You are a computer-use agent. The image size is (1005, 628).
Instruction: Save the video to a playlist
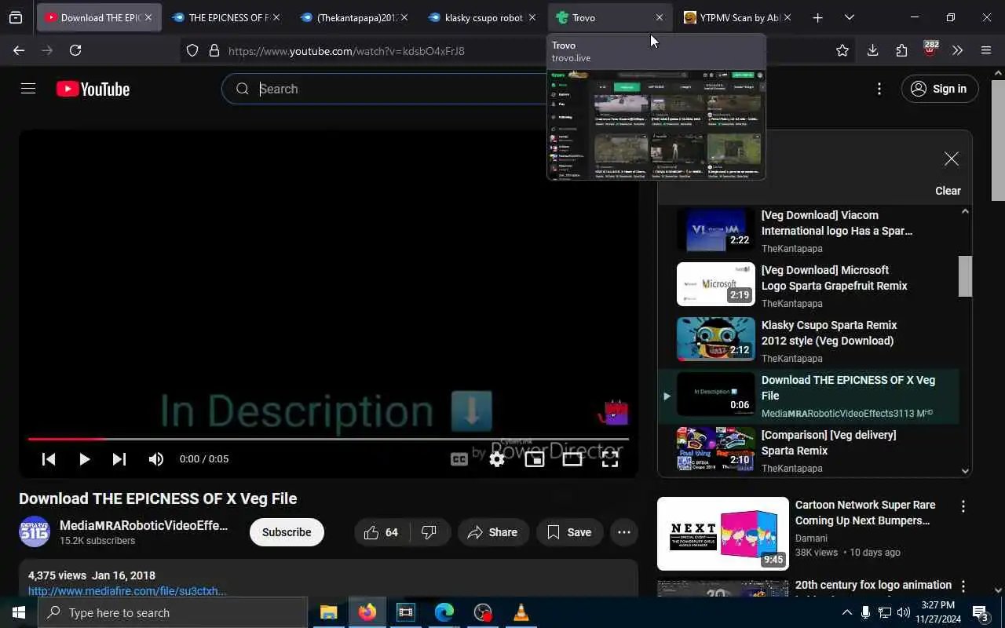(x=569, y=532)
